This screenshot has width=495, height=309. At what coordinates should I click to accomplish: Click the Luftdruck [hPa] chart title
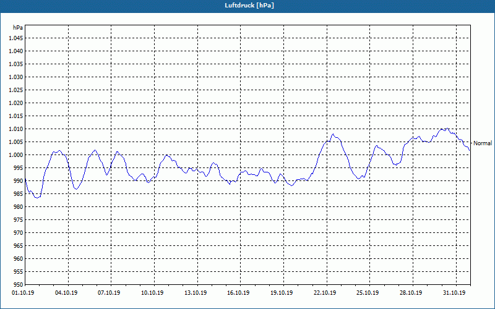(x=249, y=6)
